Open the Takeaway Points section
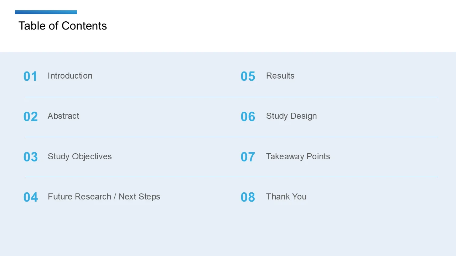456x256 pixels. (x=298, y=156)
